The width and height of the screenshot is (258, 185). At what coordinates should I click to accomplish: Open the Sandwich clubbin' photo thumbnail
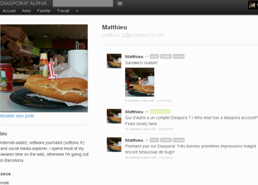coord(140,82)
